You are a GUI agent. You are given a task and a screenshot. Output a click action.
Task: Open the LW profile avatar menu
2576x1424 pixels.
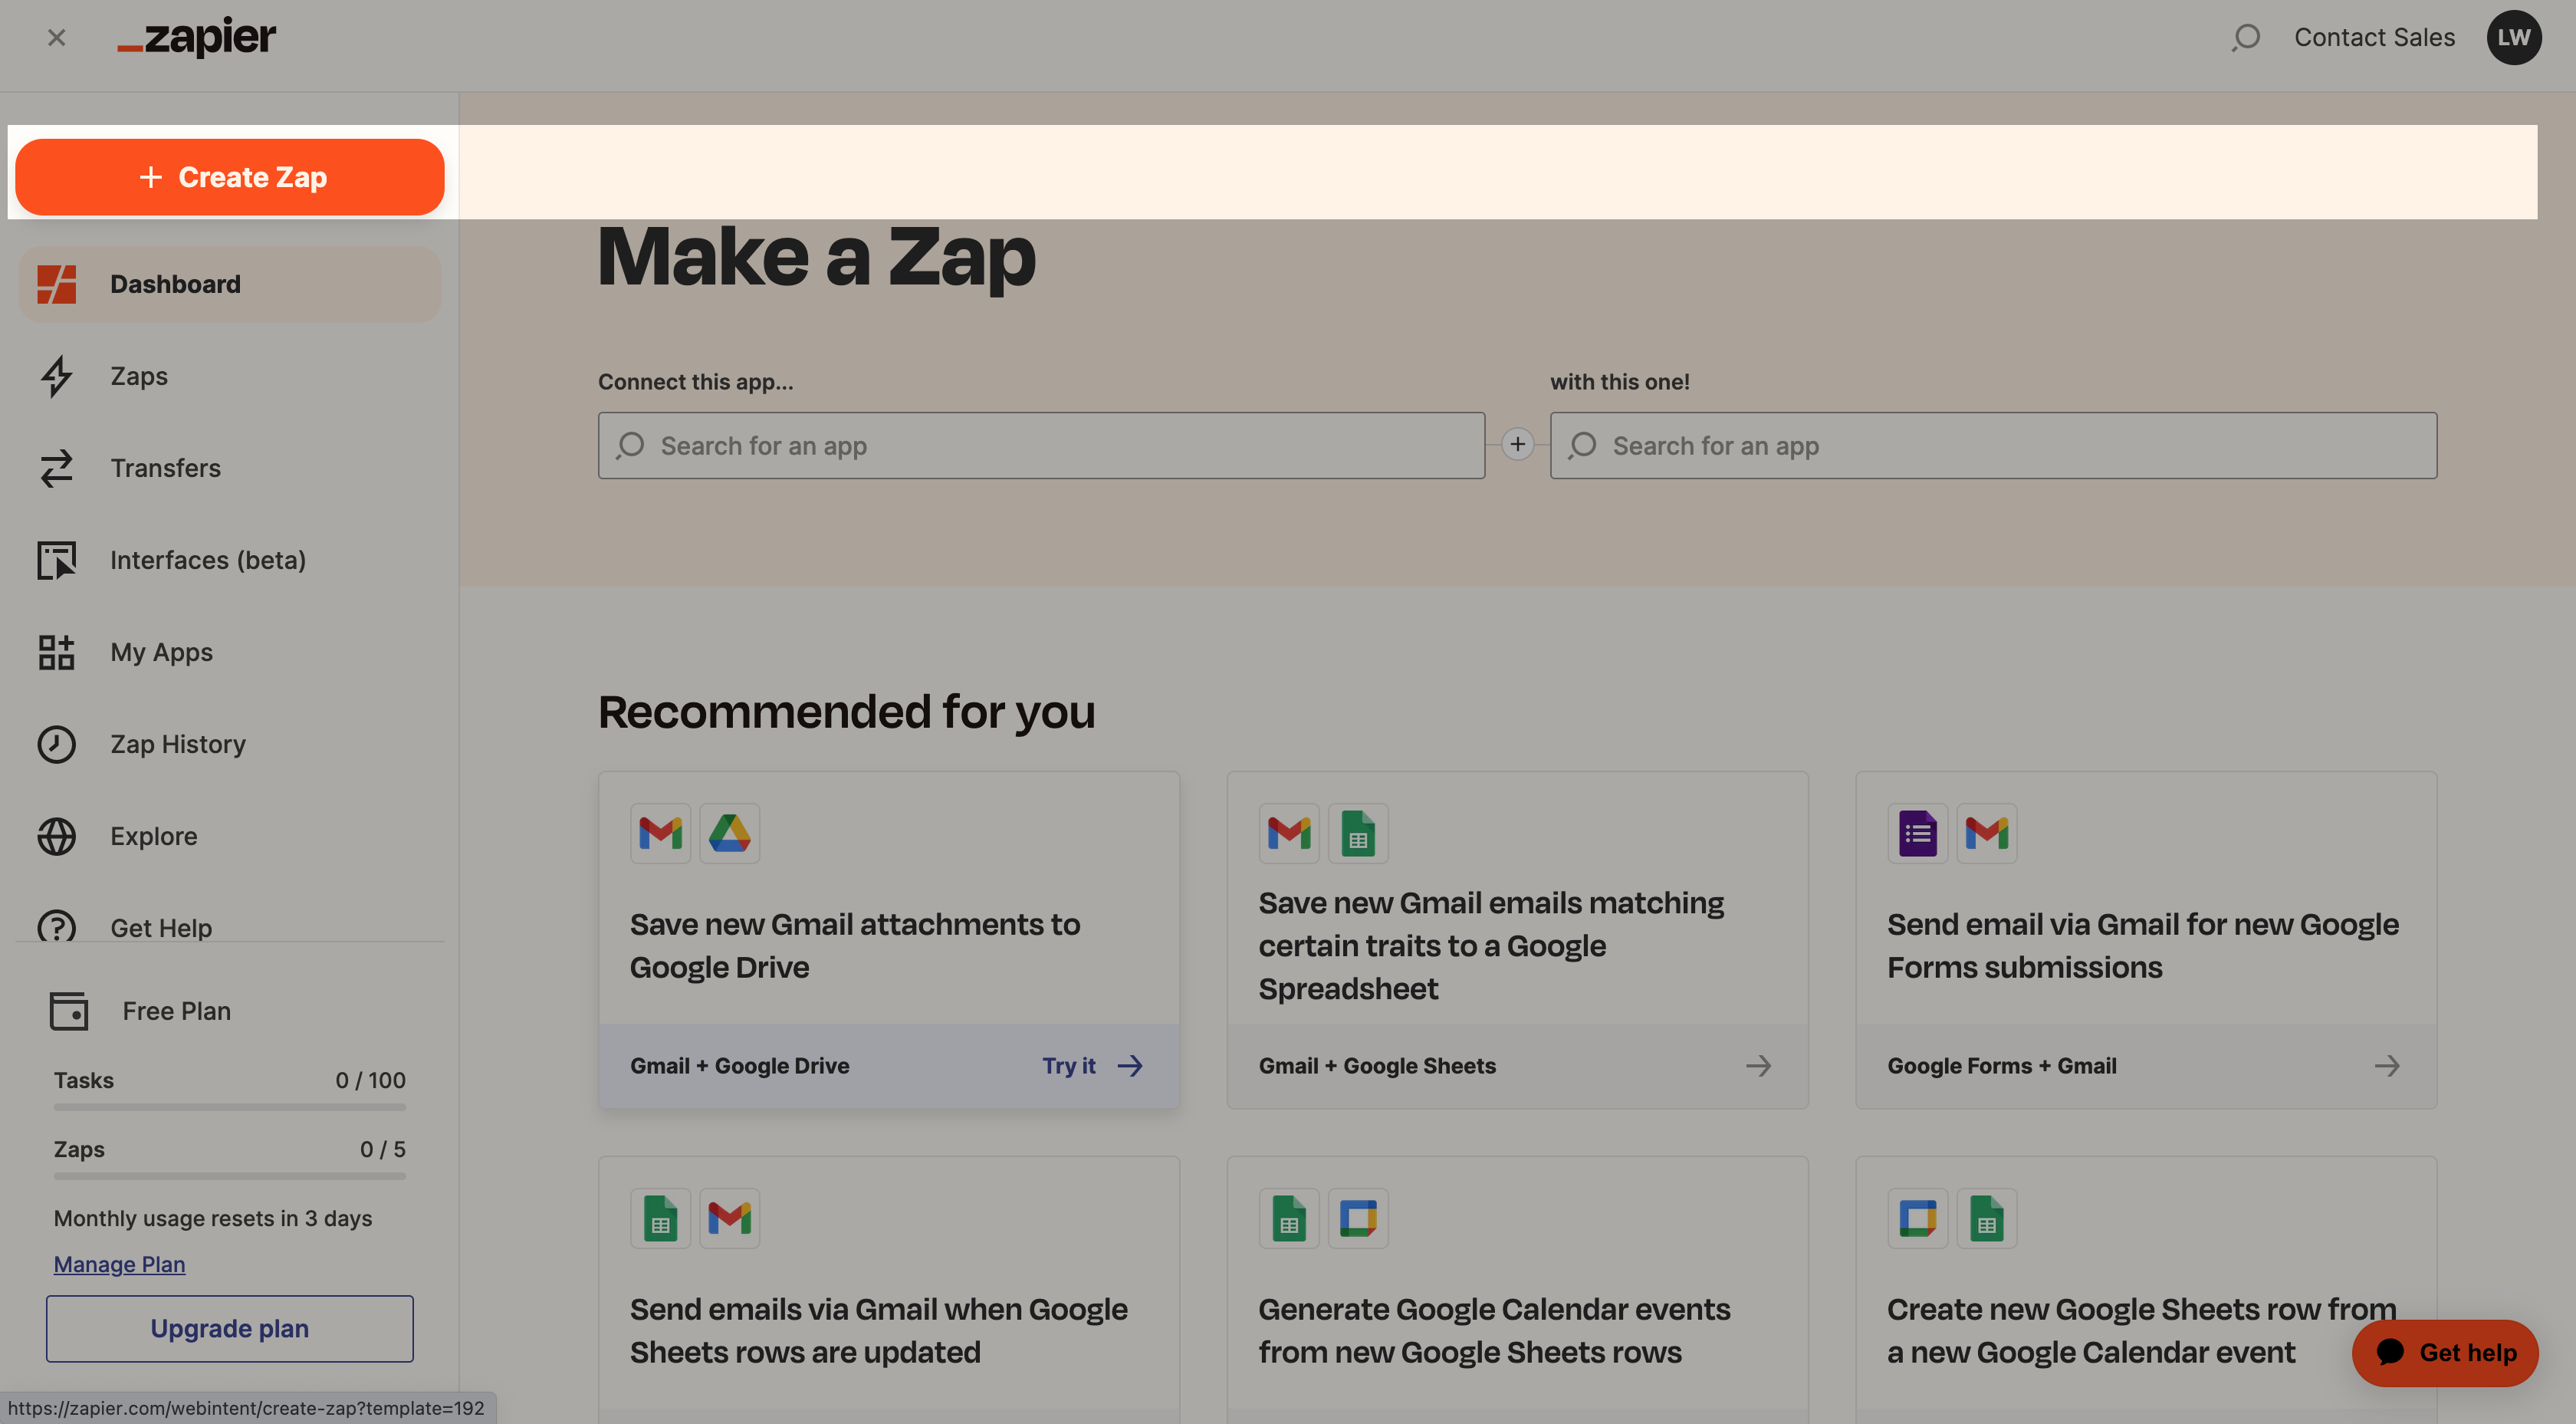(x=2513, y=38)
